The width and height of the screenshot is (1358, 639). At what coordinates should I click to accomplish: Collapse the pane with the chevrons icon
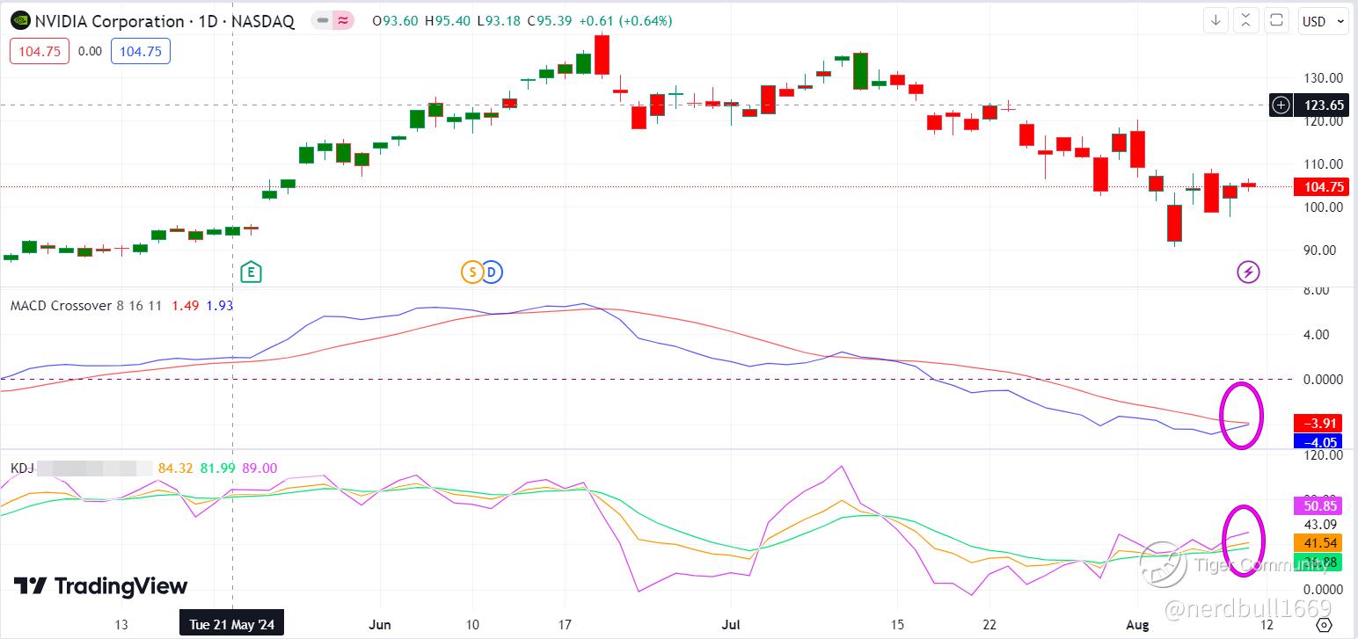(x=1246, y=20)
